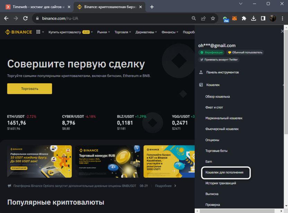Open the Chrome three-dot menu

[282, 18]
